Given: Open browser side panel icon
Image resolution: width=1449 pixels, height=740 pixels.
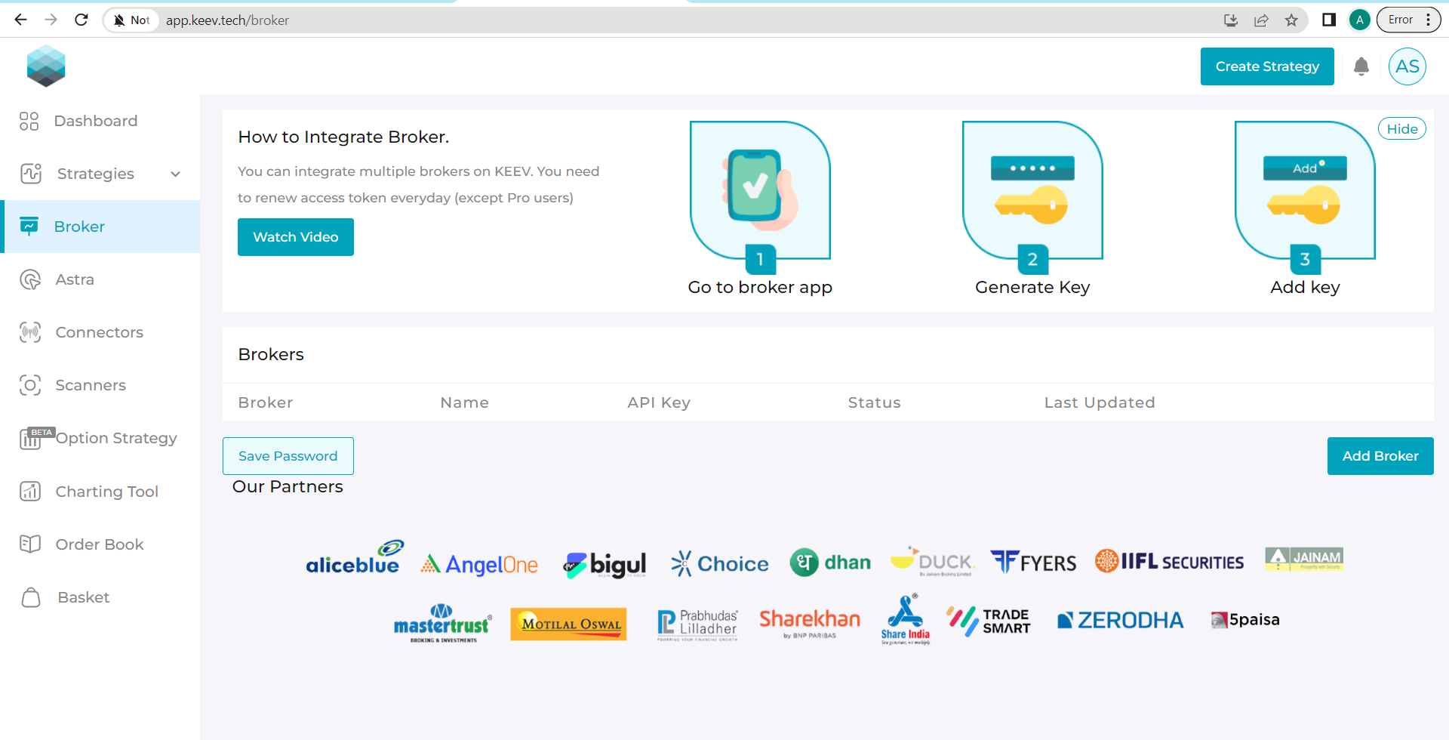Looking at the screenshot, I should coord(1329,20).
